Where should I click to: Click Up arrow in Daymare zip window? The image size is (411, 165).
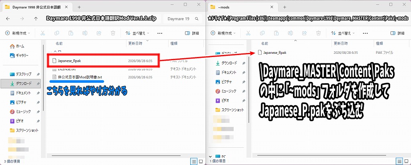coord(36,18)
